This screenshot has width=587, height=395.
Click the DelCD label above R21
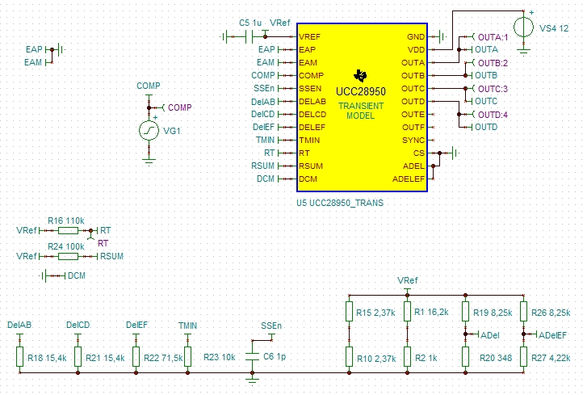click(x=78, y=326)
